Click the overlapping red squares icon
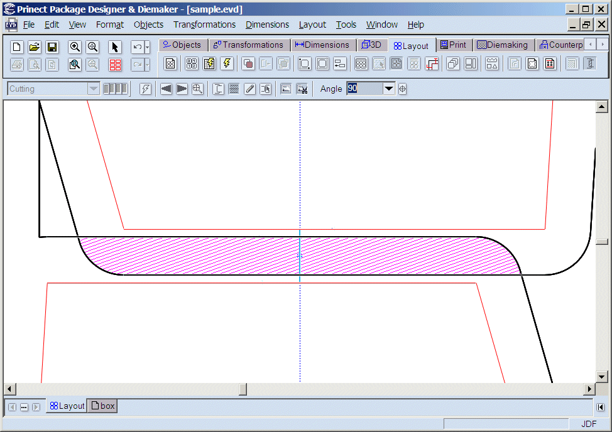The height and width of the screenshot is (432, 612). coord(248,63)
